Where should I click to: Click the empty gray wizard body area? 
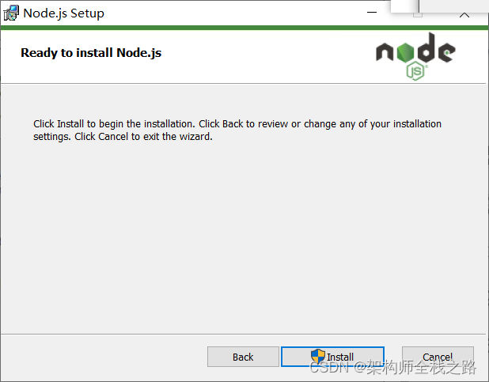pos(237,237)
